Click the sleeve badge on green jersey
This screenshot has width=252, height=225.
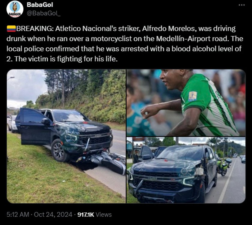193,96
